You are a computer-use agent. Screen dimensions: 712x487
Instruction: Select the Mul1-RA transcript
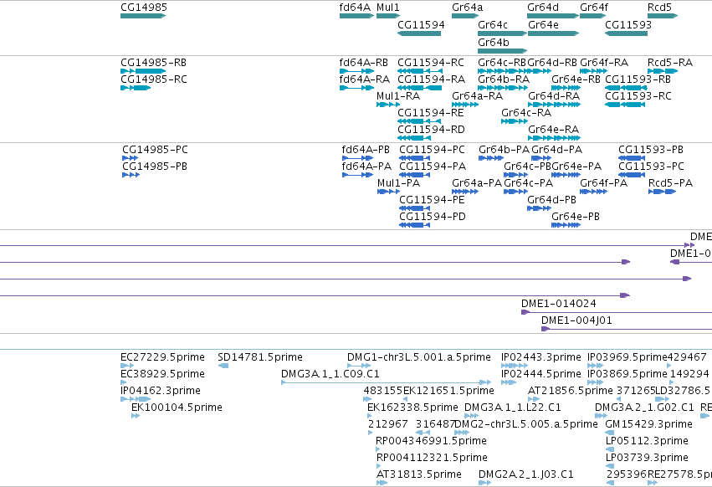coord(388,105)
